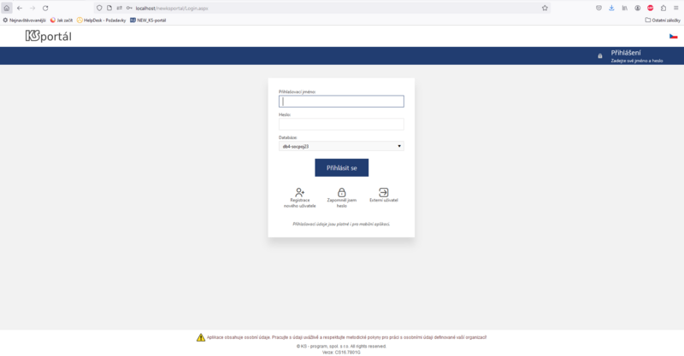684x356 pixels.
Task: Click the Databáze label
Action: 288,137
